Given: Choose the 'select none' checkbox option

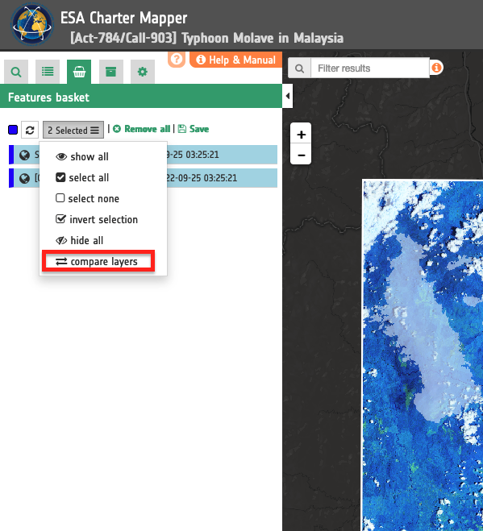Looking at the screenshot, I should coord(87,198).
